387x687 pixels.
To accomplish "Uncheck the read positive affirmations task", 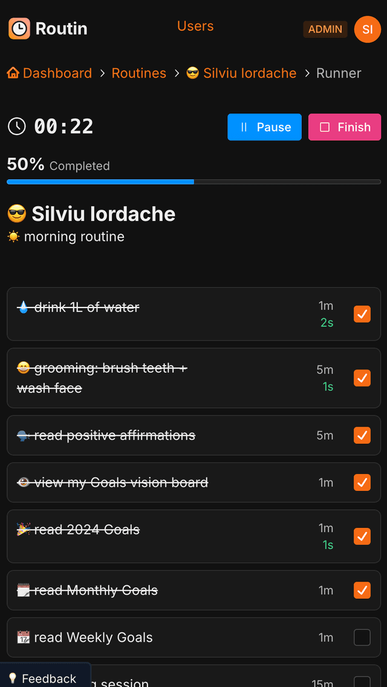I will pos(362,435).
